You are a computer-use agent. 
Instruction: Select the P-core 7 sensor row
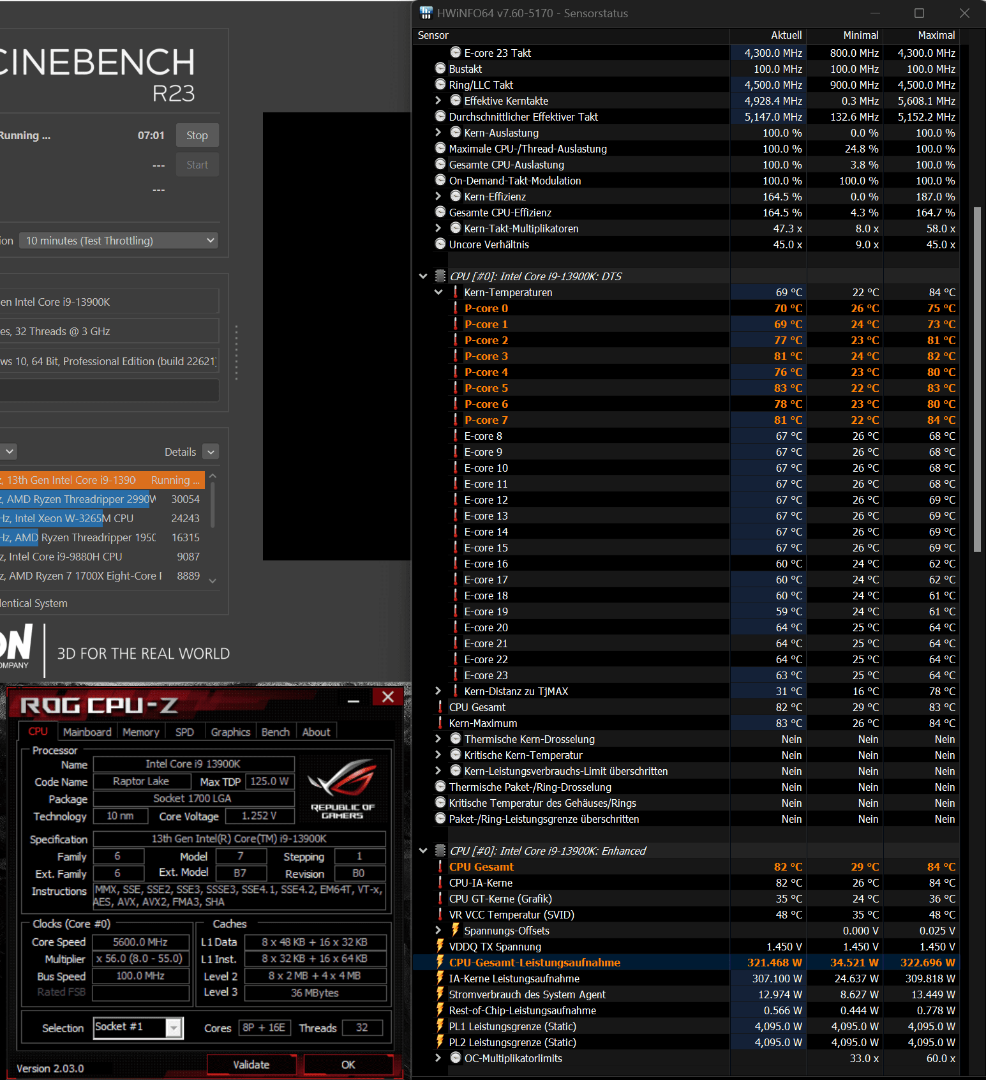coord(686,420)
